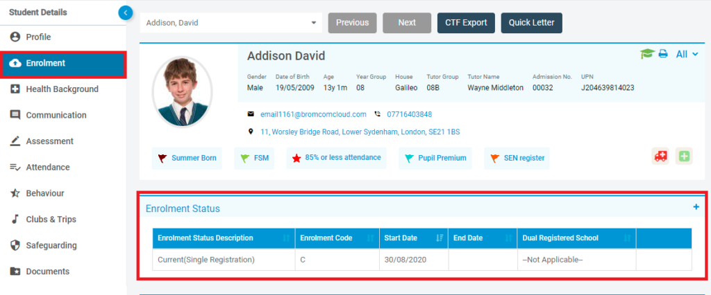The width and height of the screenshot is (711, 295).
Task: Select the Enrolment menu item
Action: [x=63, y=63]
